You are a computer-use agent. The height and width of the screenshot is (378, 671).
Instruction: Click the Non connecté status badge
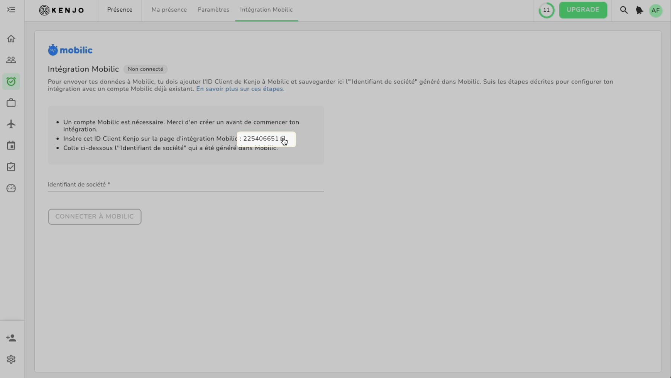(145, 69)
